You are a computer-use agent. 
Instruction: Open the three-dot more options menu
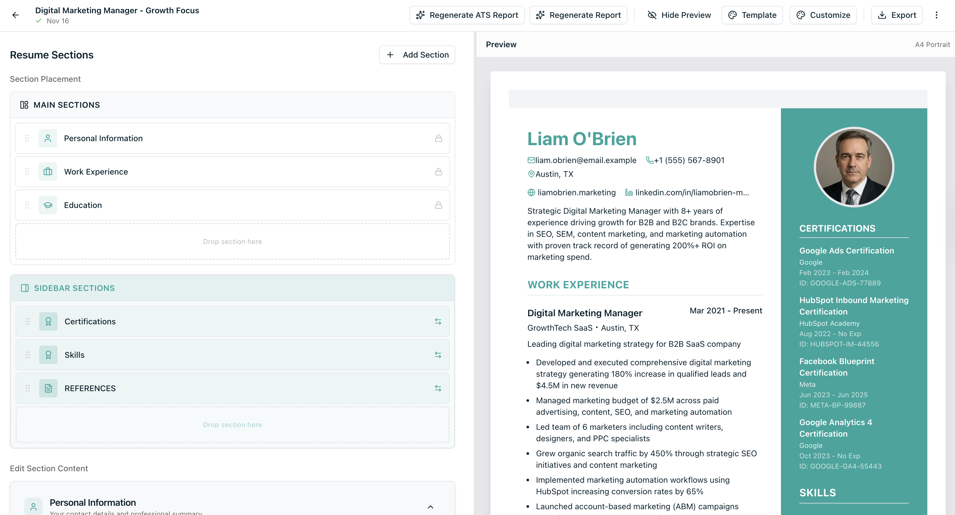coord(936,15)
